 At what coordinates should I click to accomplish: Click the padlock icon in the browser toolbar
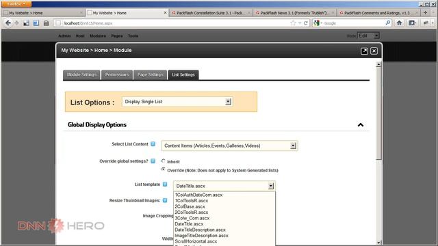point(46,23)
